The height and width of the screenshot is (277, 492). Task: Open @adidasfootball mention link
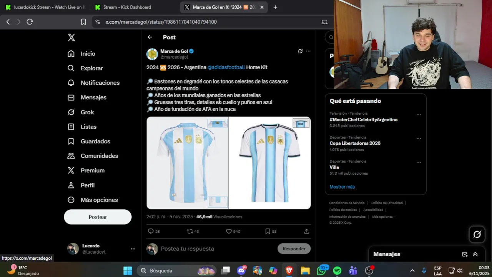coord(226,67)
